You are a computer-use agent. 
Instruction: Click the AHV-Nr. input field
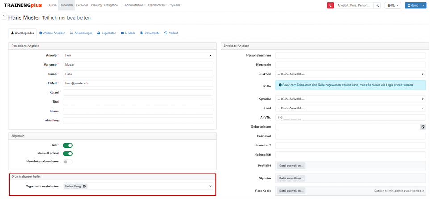[351, 118]
